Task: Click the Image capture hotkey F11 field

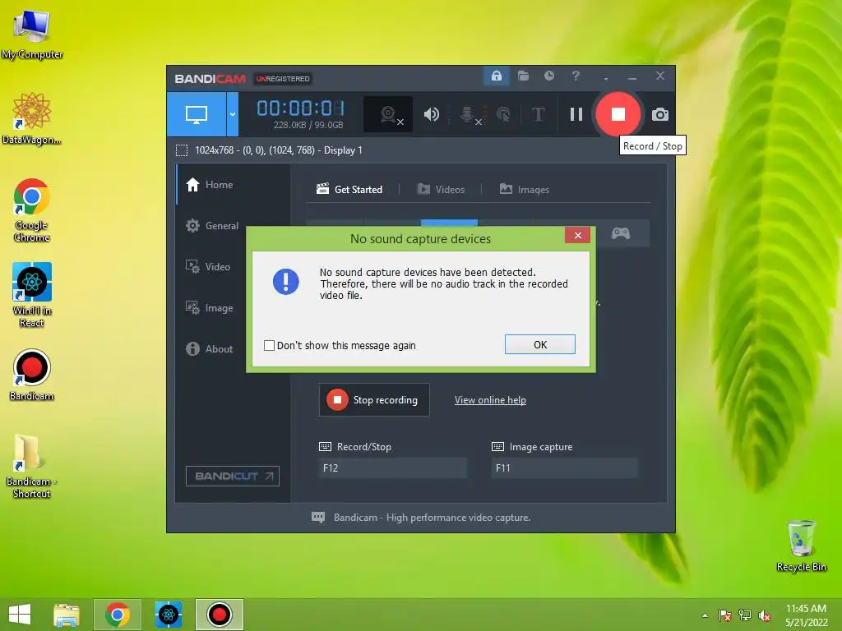Action: pyautogui.click(x=564, y=467)
